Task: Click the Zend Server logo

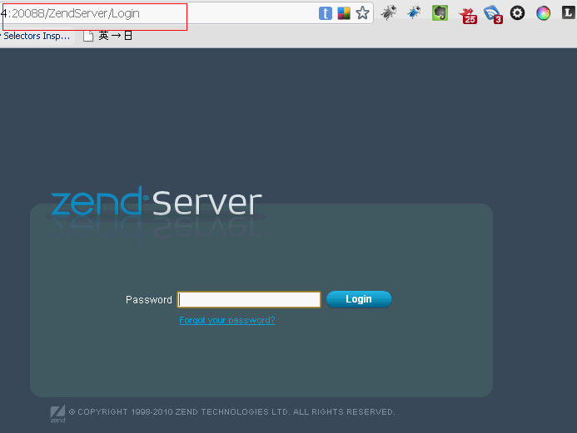Action: tap(156, 202)
